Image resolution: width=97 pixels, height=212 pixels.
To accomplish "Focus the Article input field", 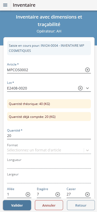I will 46,70.
